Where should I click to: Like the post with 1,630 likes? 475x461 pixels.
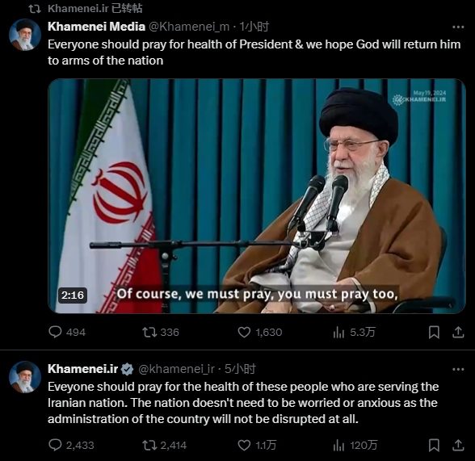(x=259, y=332)
